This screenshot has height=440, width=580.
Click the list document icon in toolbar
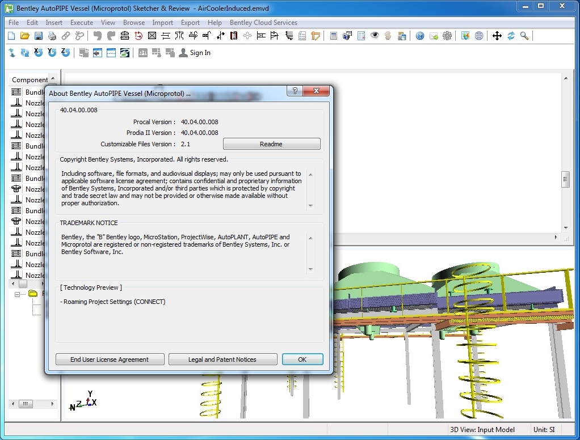(302, 36)
